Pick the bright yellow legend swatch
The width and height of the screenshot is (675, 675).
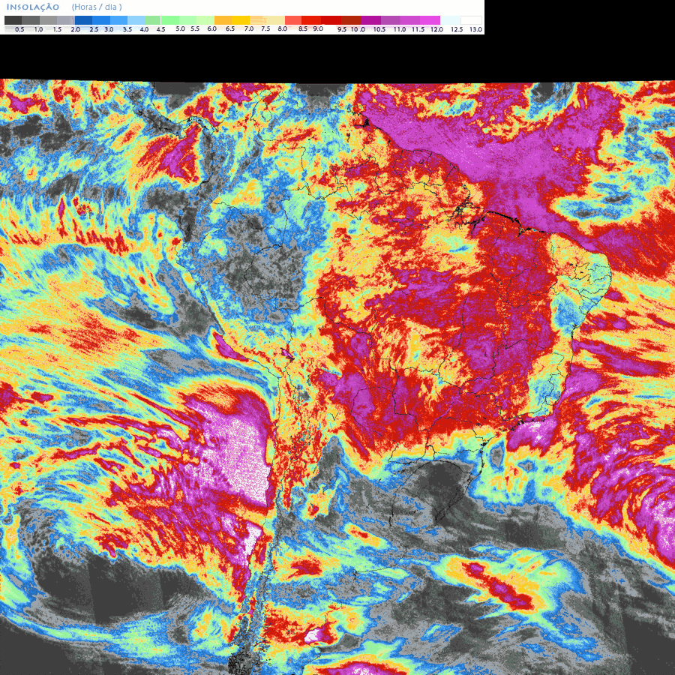(241, 20)
